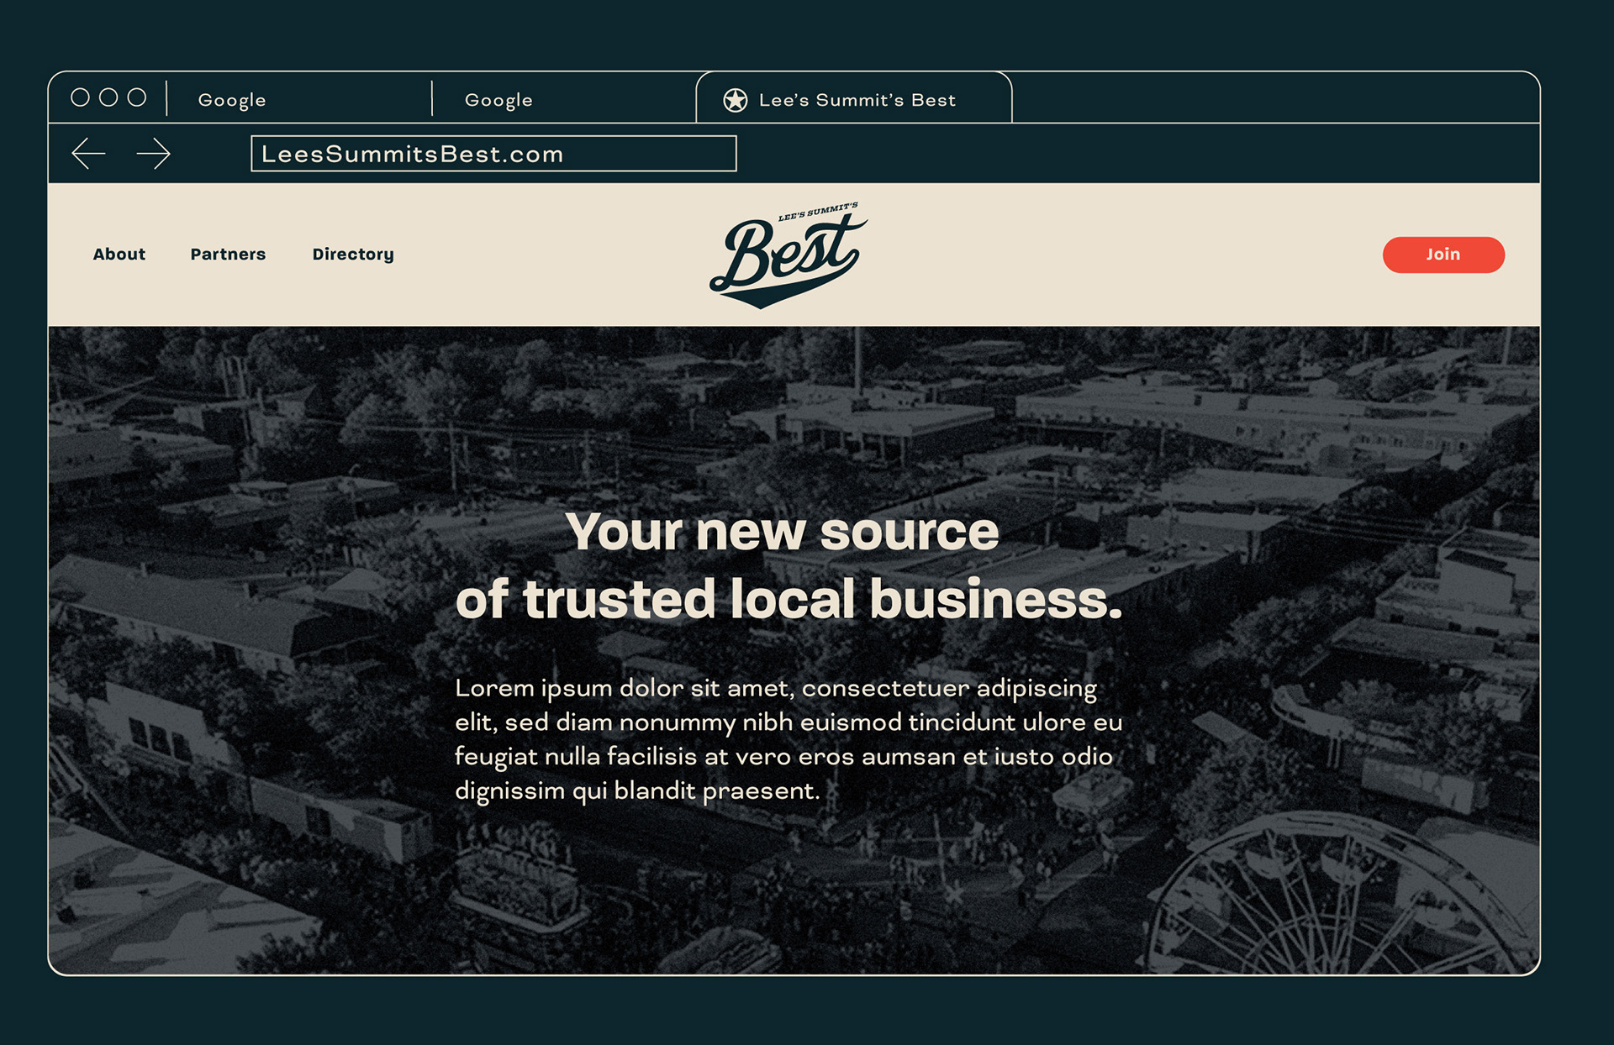
Task: Open the Partners navigation link
Action: coord(228,254)
